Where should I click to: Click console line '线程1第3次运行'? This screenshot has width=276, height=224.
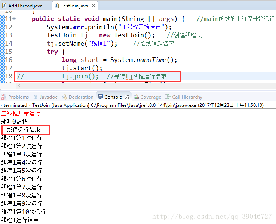point(22,154)
